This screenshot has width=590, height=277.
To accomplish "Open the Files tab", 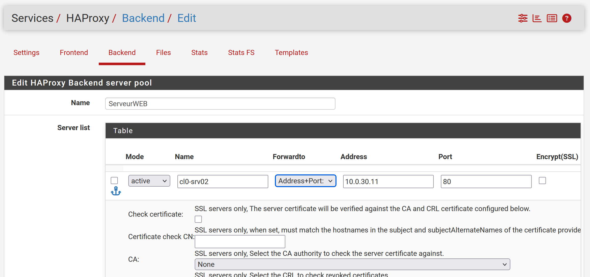I will (163, 52).
